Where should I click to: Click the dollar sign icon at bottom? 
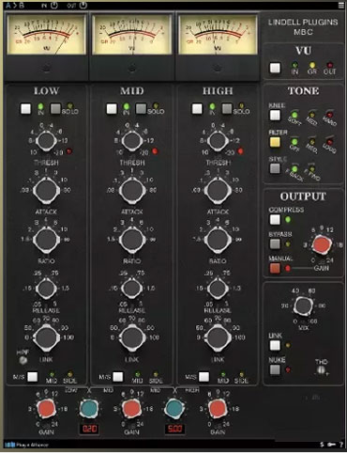pos(323,445)
